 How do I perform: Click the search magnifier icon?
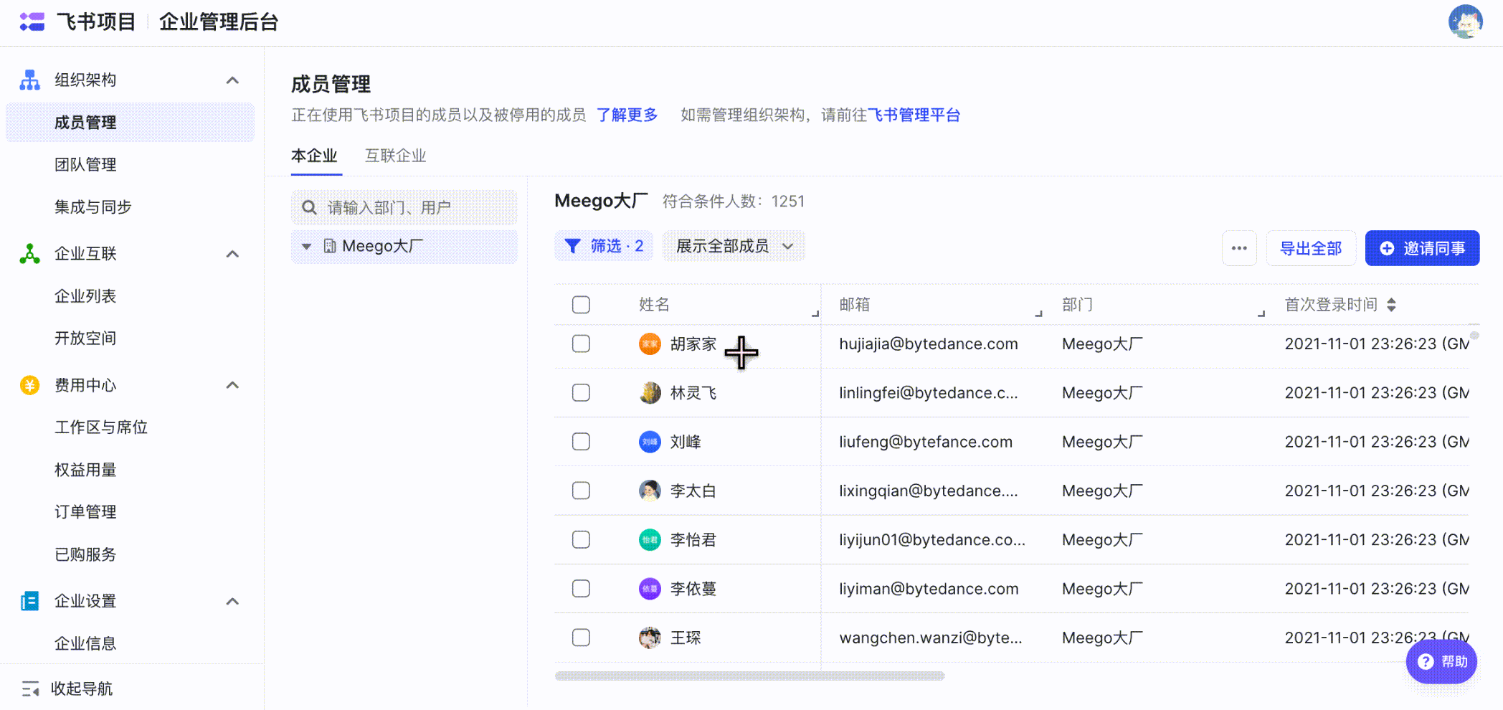309,207
